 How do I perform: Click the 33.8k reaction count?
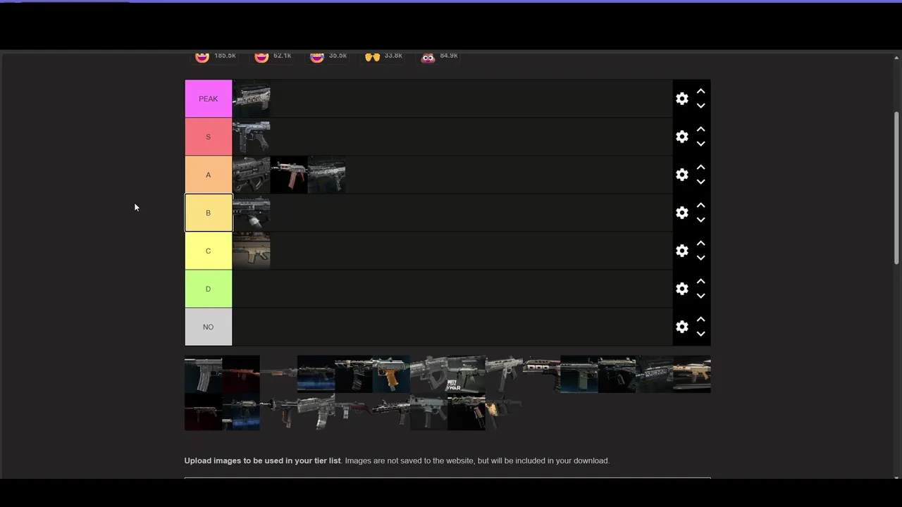pos(393,56)
